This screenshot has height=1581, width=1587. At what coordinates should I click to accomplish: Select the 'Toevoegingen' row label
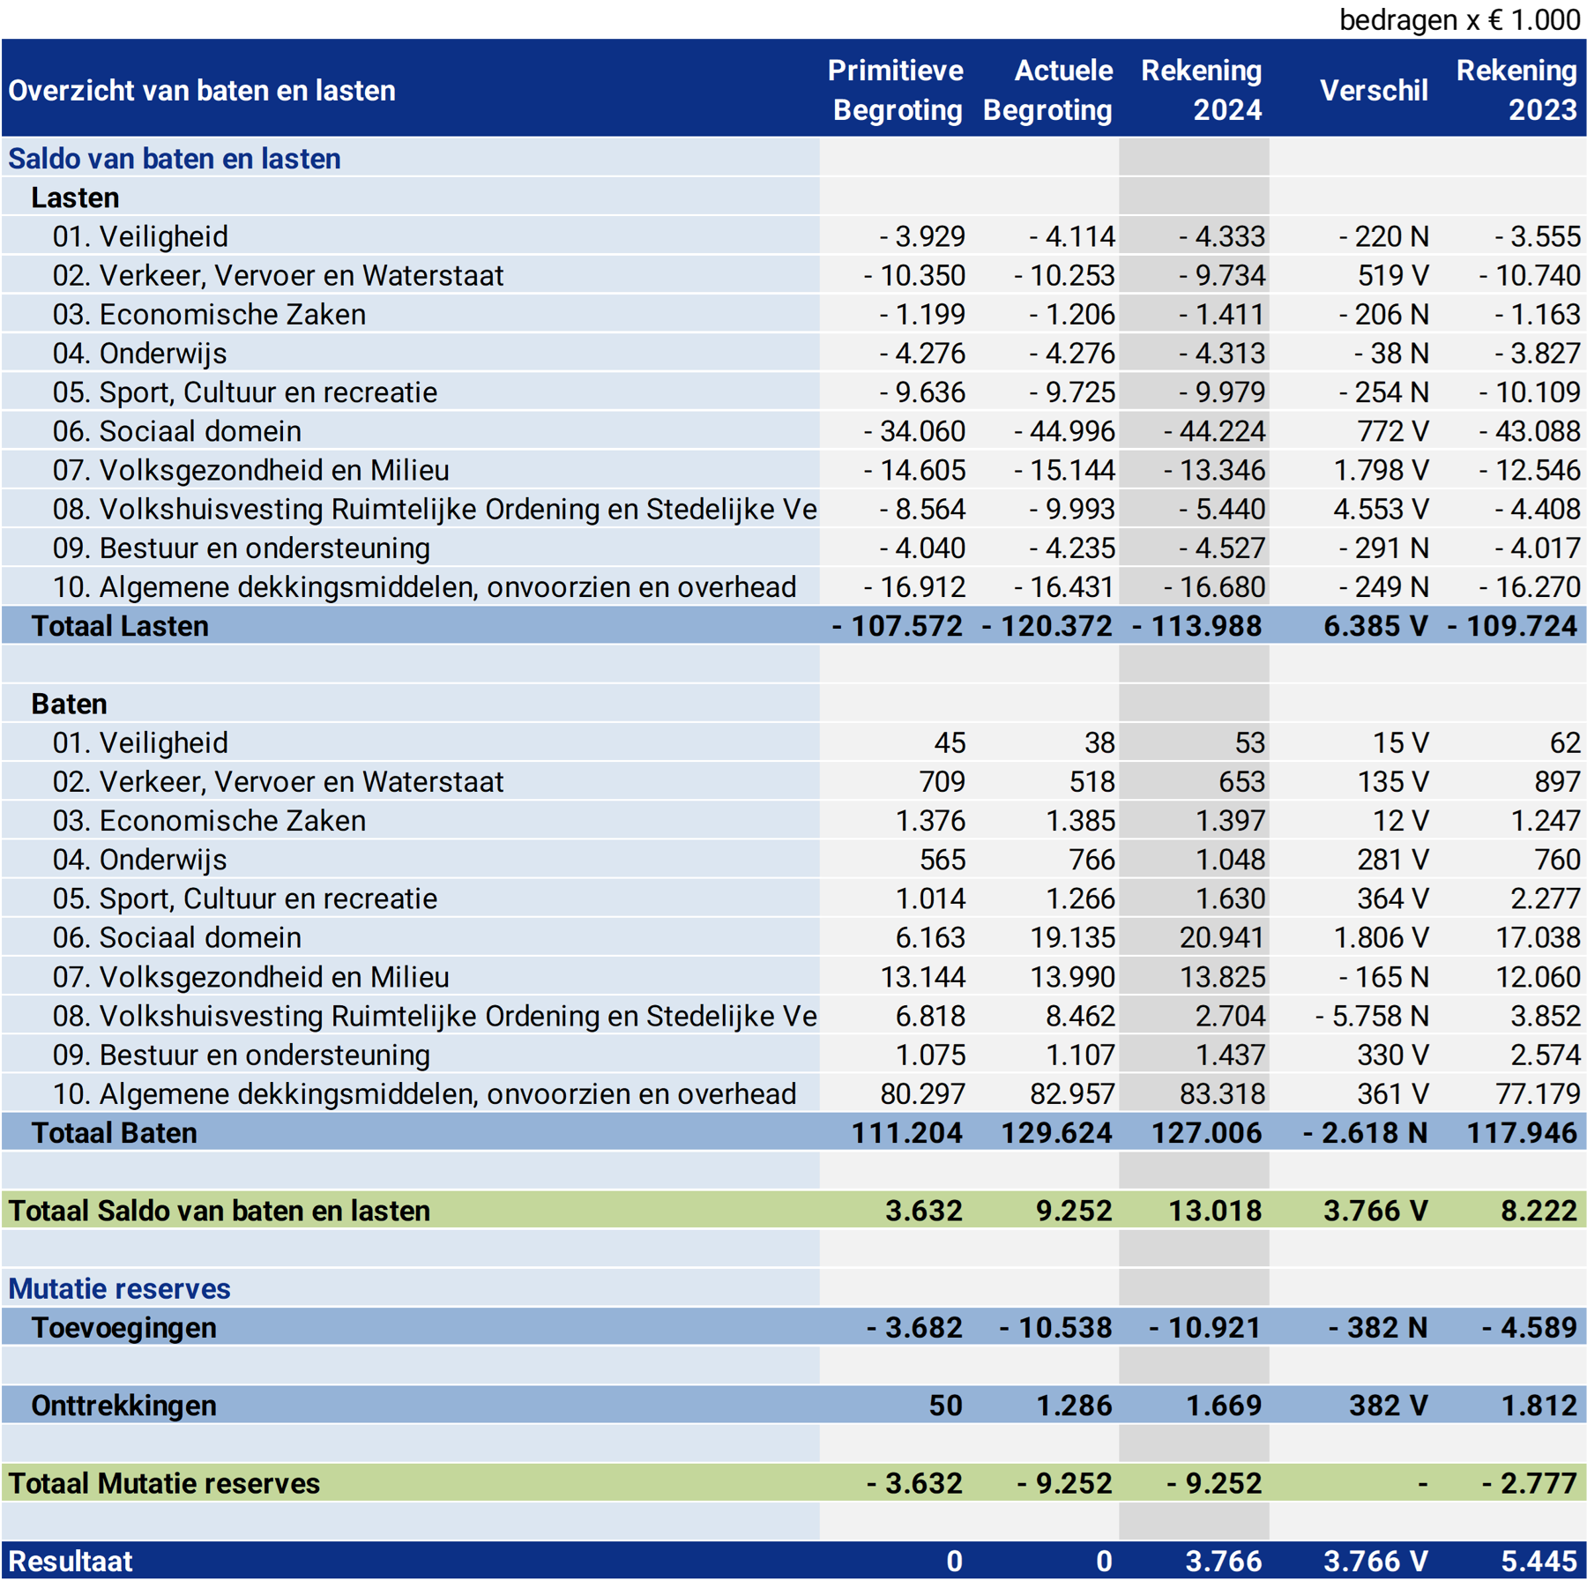[x=123, y=1327]
